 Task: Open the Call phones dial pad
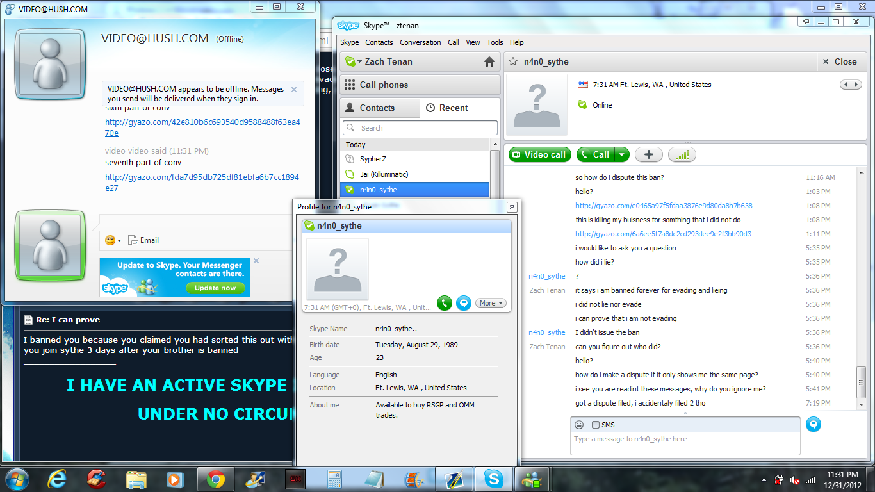tap(420, 85)
